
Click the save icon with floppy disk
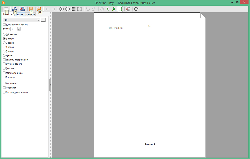(31, 9)
